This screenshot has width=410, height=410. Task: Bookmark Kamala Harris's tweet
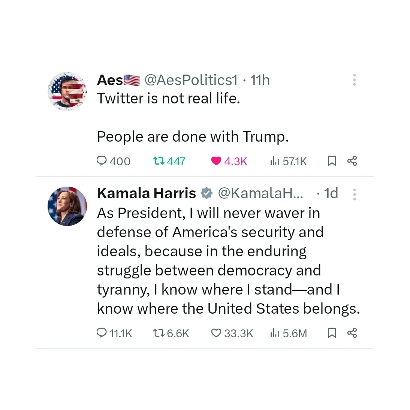[332, 333]
